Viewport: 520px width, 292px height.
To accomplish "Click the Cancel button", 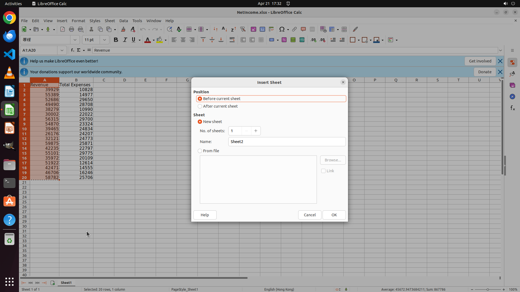I will (310, 215).
